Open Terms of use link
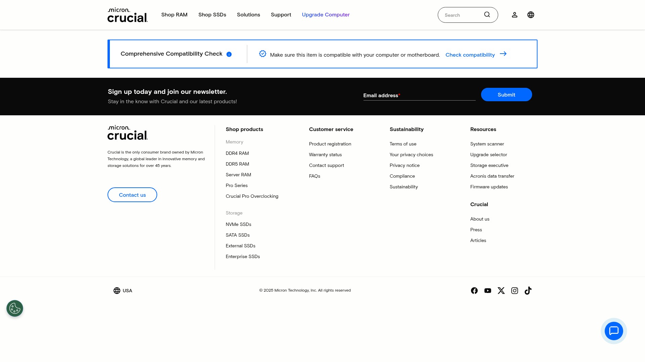The height and width of the screenshot is (362, 645). pyautogui.click(x=403, y=144)
